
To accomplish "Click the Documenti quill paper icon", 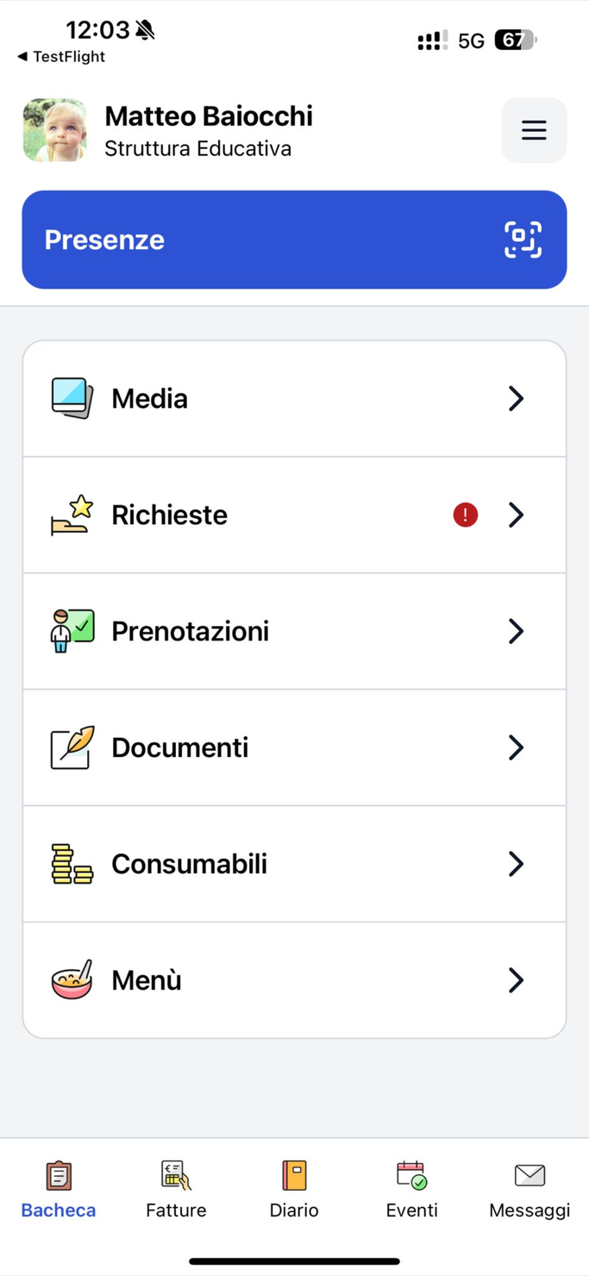I will pos(72,747).
